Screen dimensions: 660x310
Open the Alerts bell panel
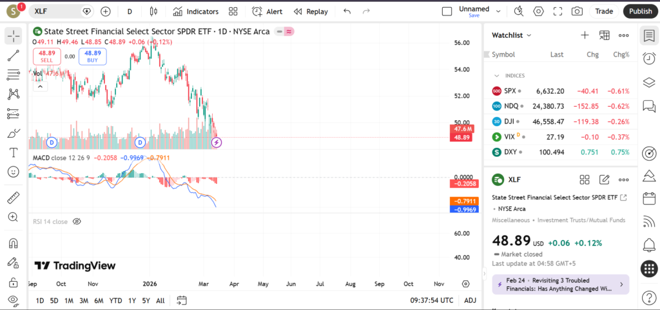click(649, 245)
